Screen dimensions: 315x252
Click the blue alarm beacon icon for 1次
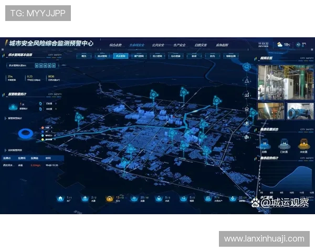click(x=13, y=107)
